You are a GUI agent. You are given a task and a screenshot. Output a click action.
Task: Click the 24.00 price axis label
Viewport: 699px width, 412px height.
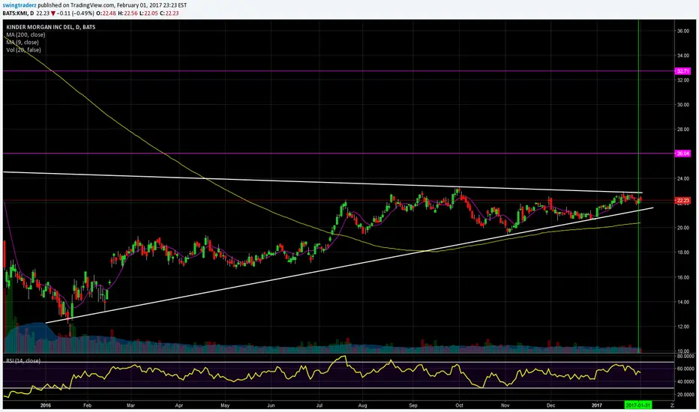click(683, 178)
